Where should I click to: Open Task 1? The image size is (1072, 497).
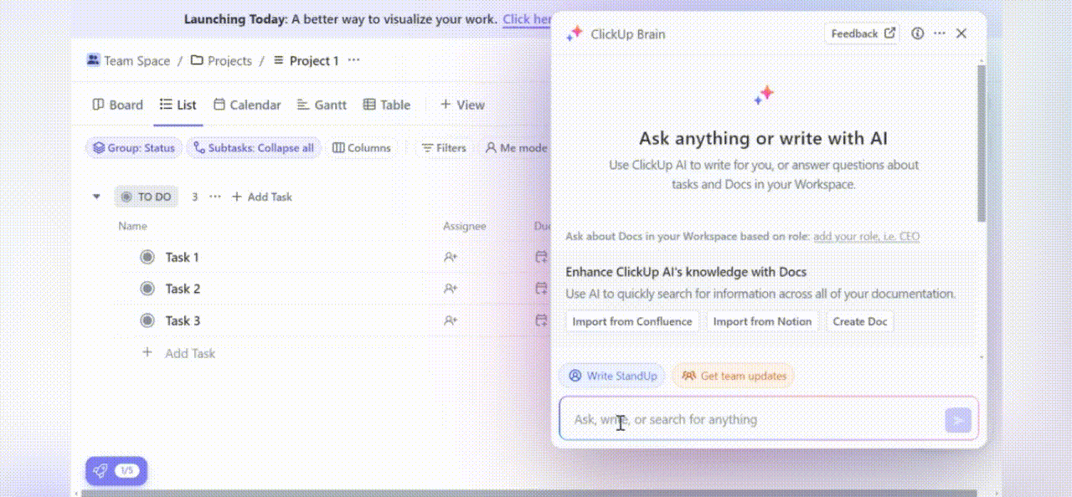tap(182, 258)
